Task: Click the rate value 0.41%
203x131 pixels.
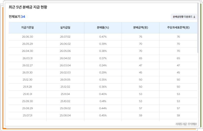Action: click(x=103, y=101)
